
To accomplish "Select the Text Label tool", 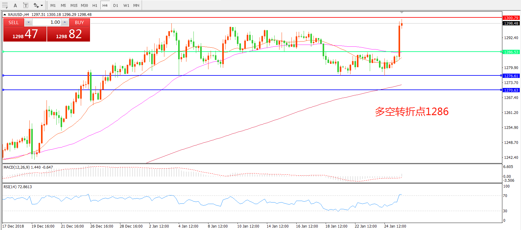I will click(x=26, y=5).
